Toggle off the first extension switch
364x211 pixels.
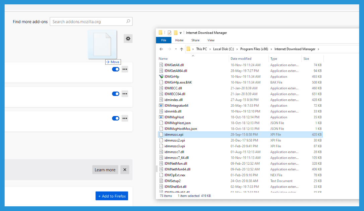coord(116,69)
